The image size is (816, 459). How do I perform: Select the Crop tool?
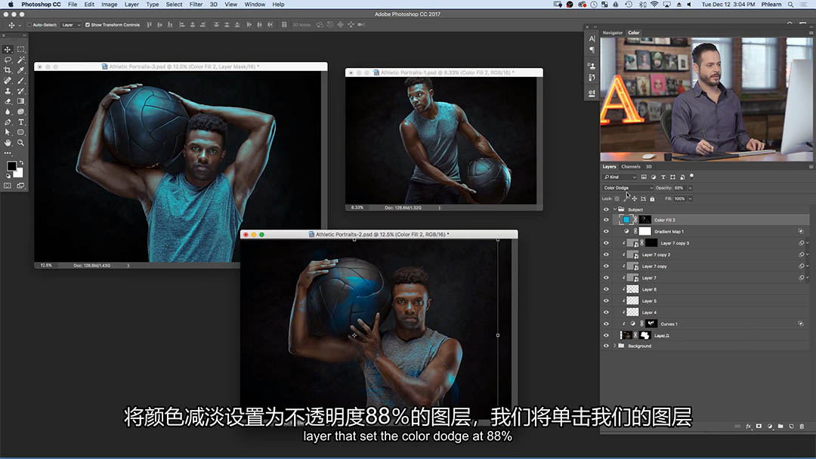coord(8,69)
